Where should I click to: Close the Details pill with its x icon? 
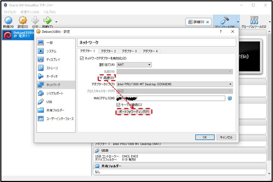(x=207, y=22)
